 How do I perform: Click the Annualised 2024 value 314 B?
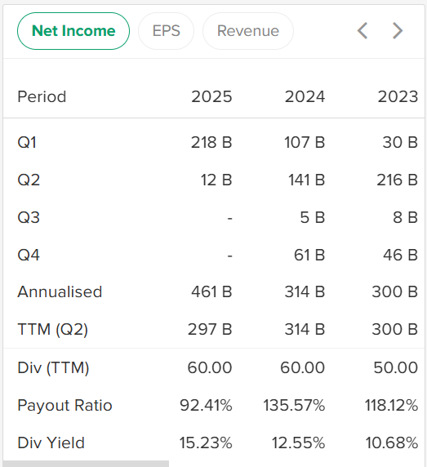pos(305,291)
